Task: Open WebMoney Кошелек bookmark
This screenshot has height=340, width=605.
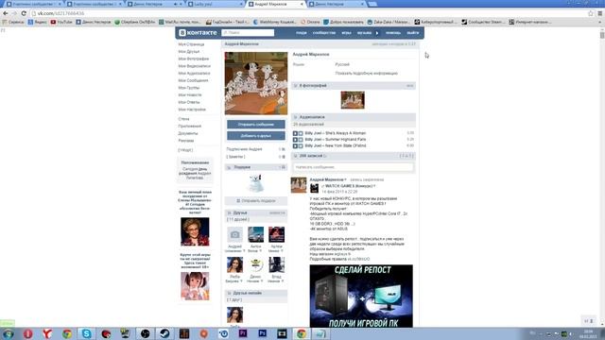Action: click(x=274, y=22)
